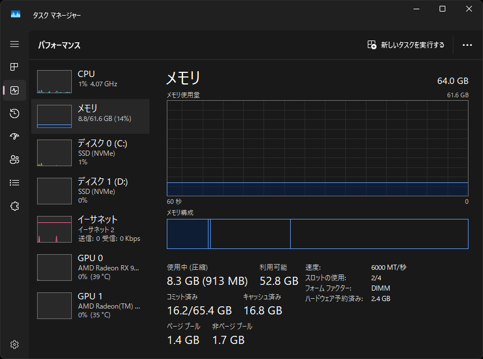
Task: Open Task Manager settings gear
Action: coord(14,345)
